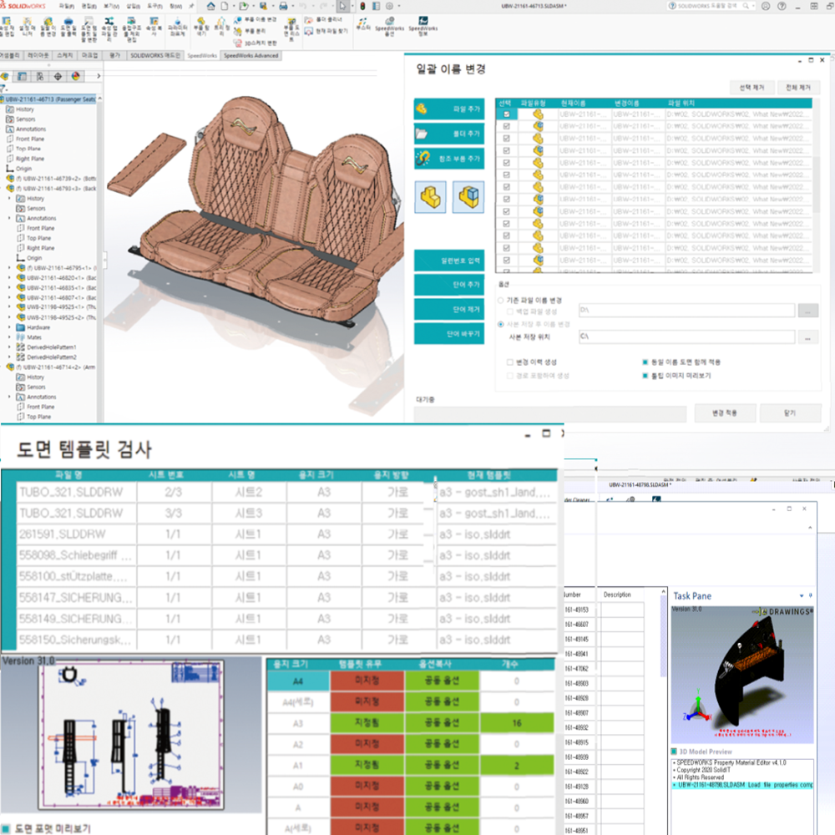Switch to the SpeedWorks Advanced tab

[x=250, y=55]
